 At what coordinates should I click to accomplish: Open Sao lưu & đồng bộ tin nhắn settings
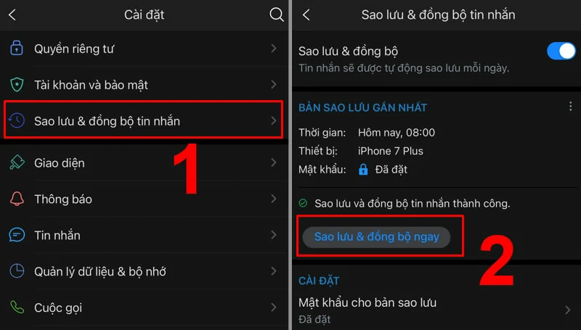point(143,120)
